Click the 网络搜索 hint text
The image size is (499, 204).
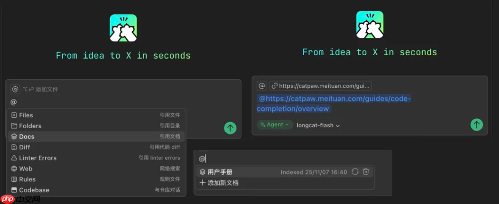pos(170,169)
